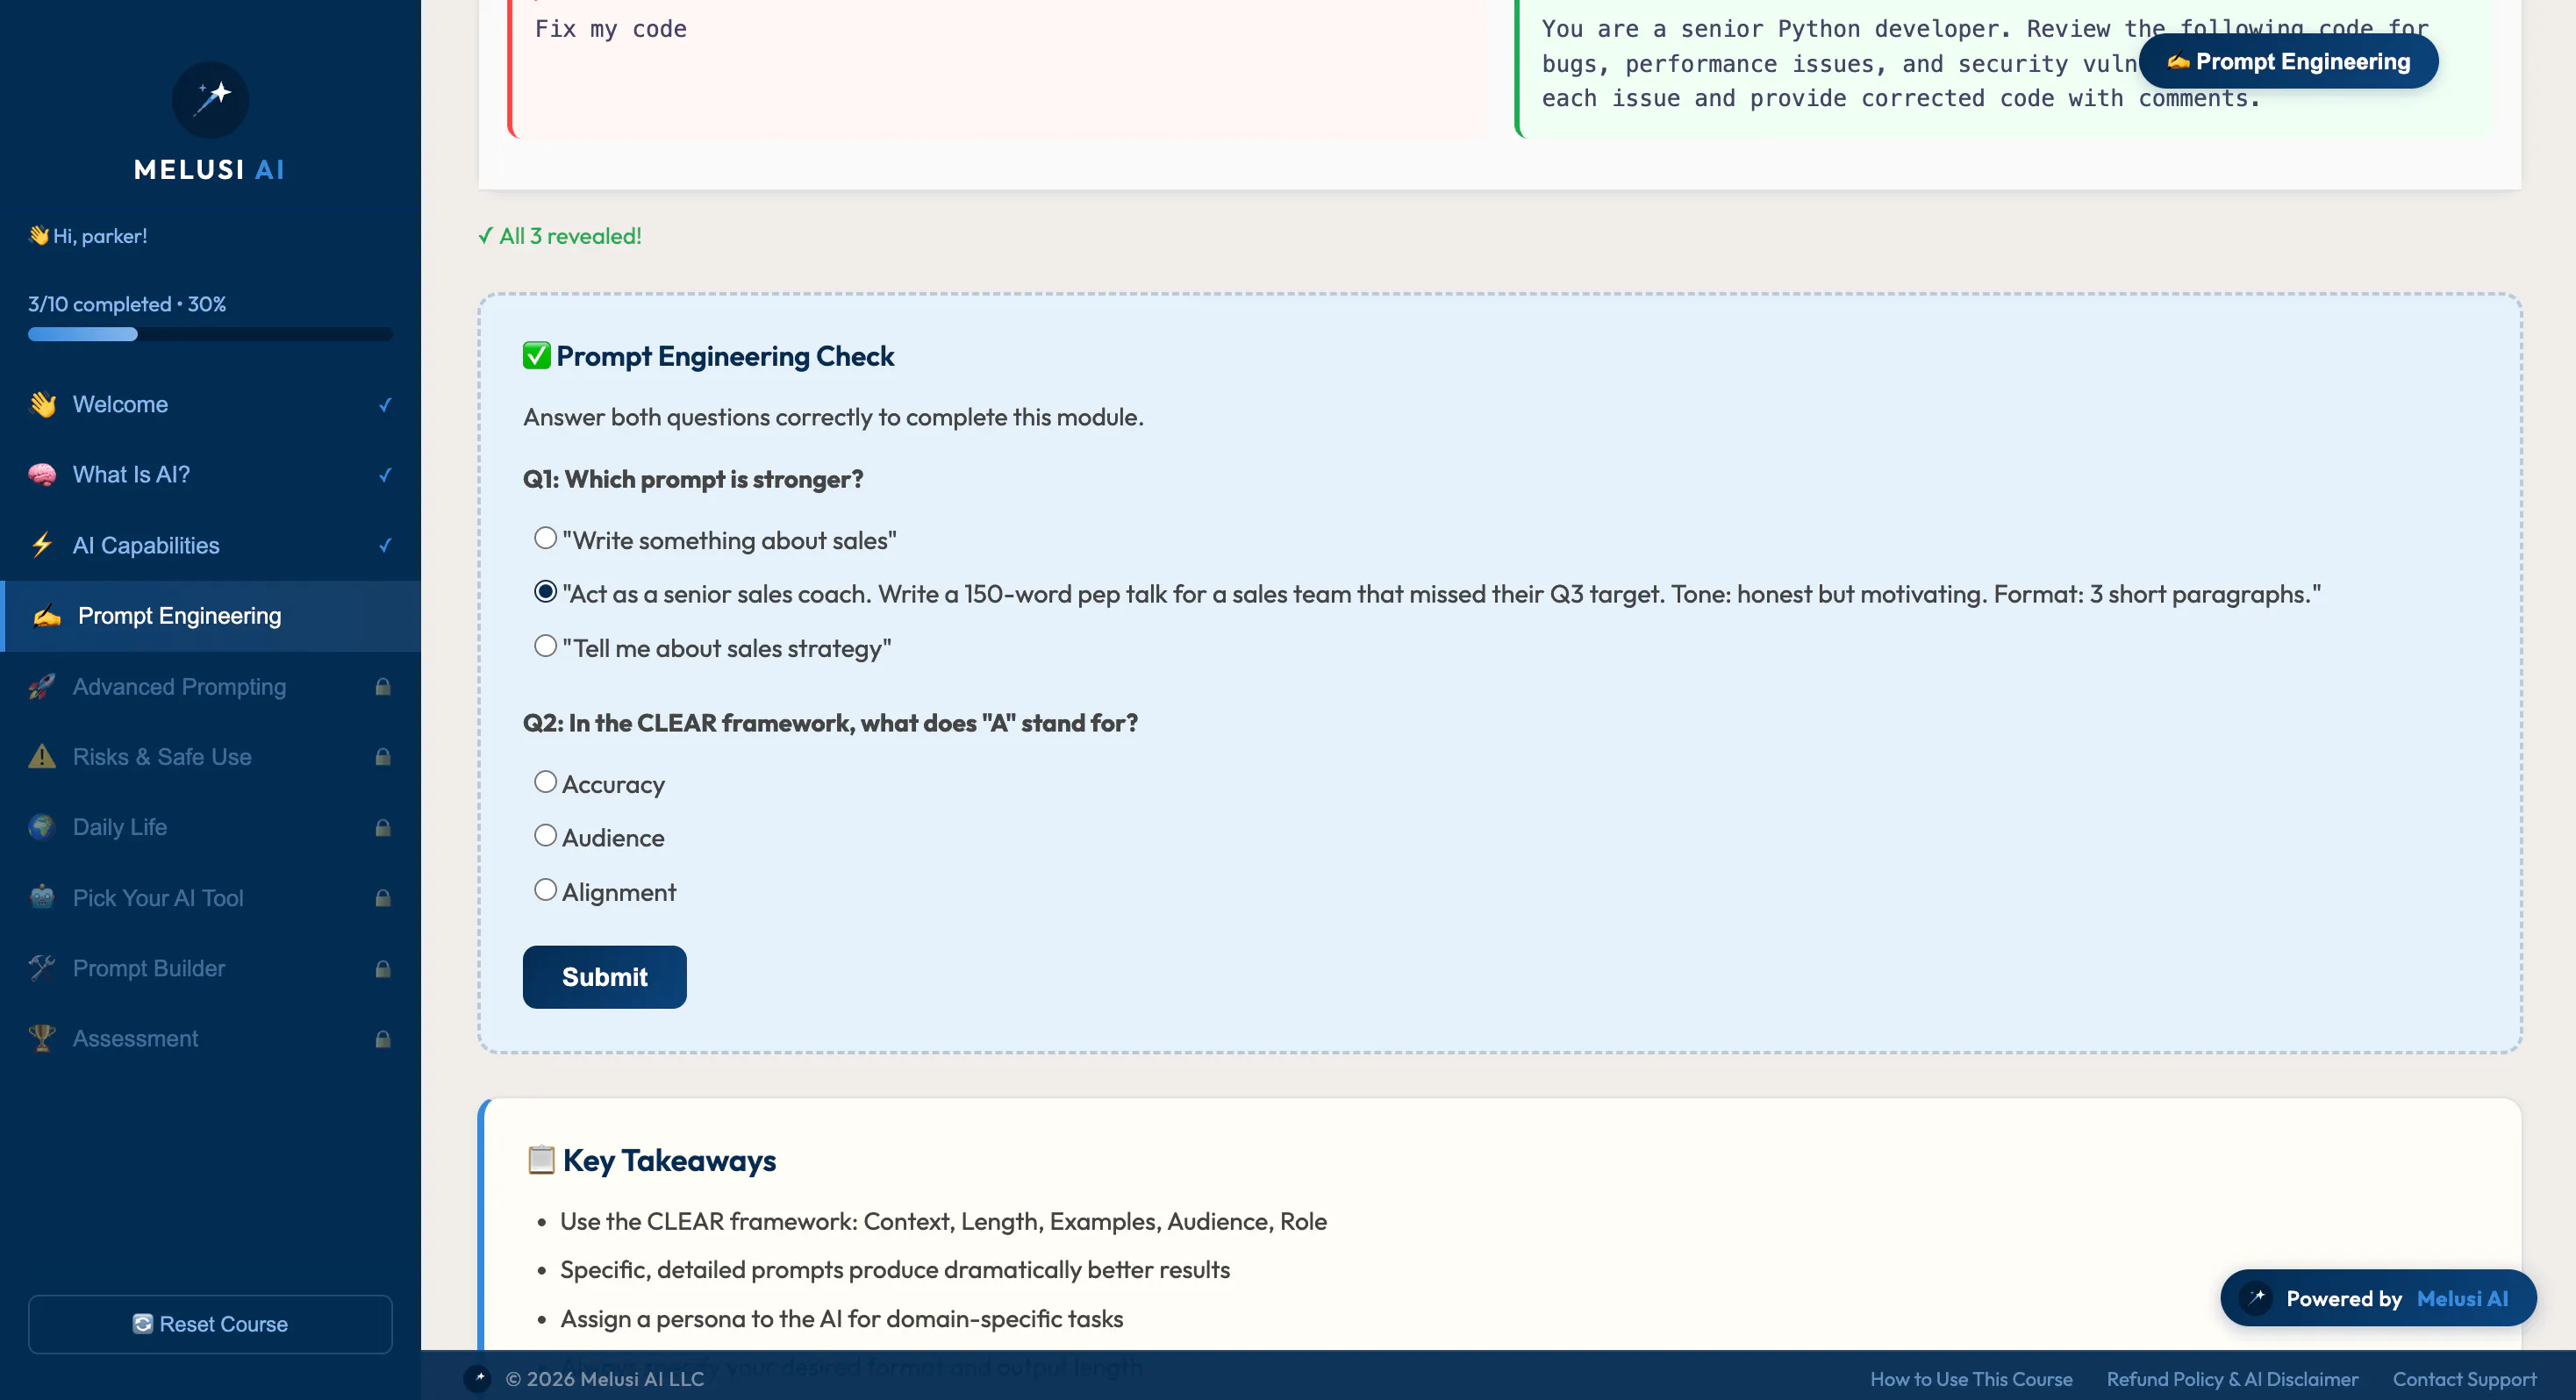Image resolution: width=2576 pixels, height=1400 pixels.
Task: Click the course progress bar
Action: pyautogui.click(x=210, y=334)
